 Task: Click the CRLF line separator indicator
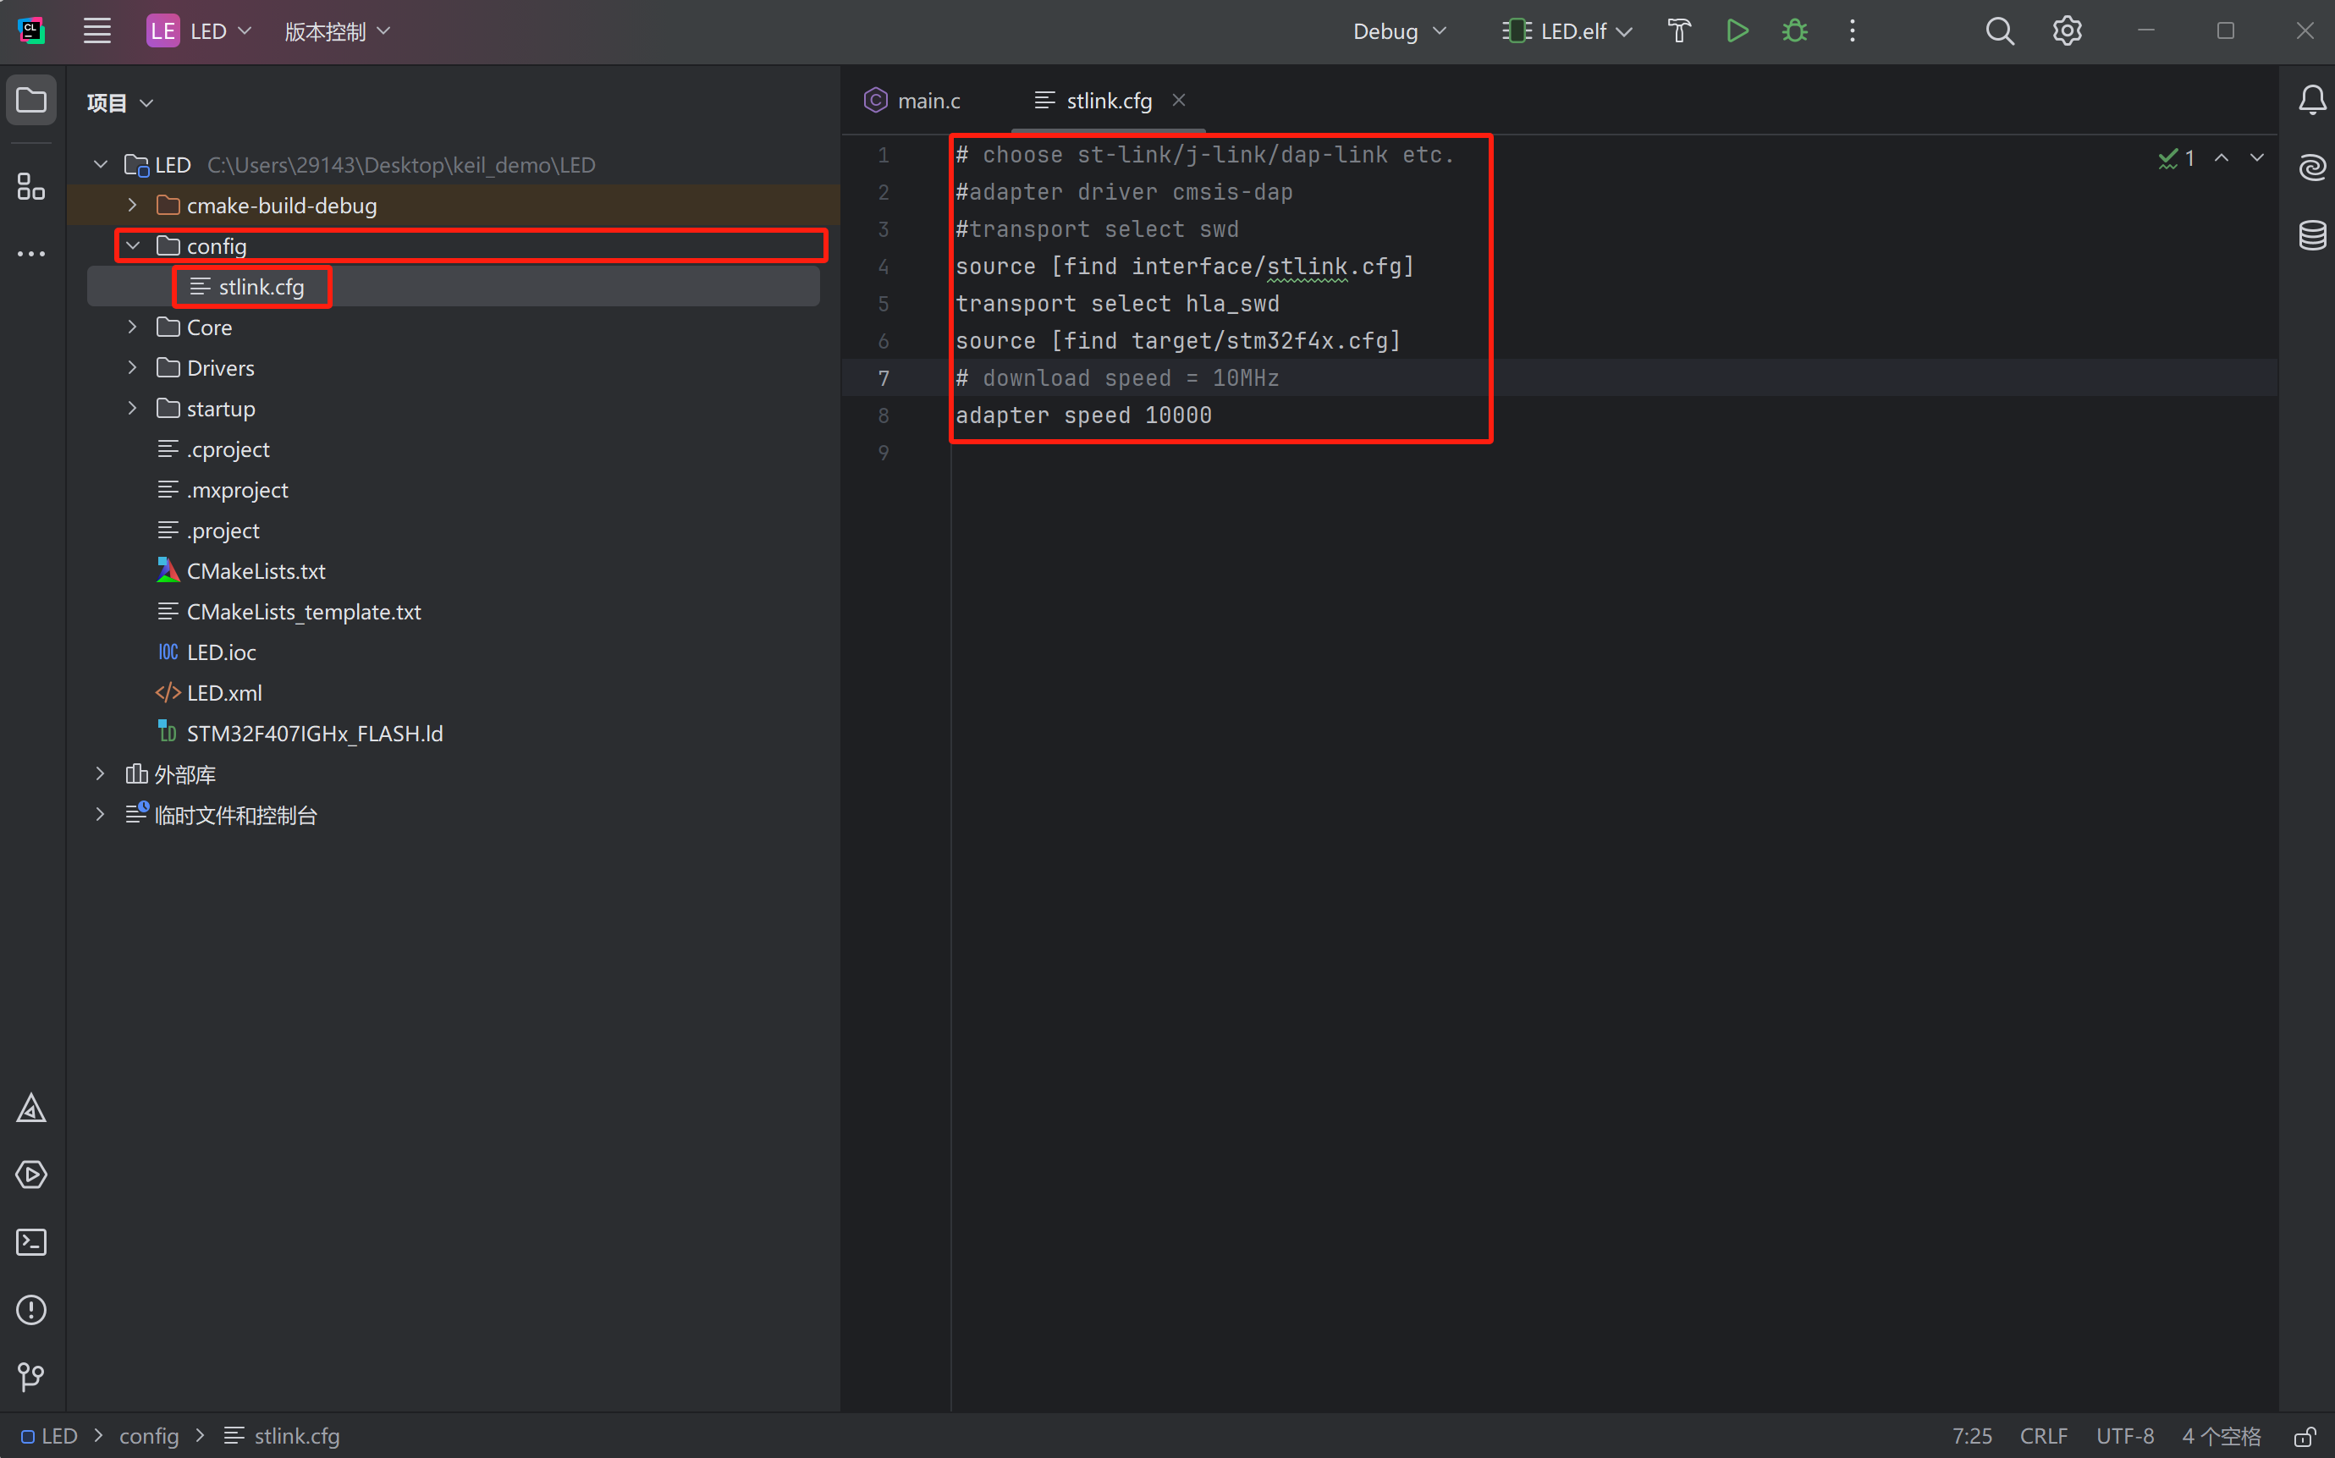point(2043,1436)
